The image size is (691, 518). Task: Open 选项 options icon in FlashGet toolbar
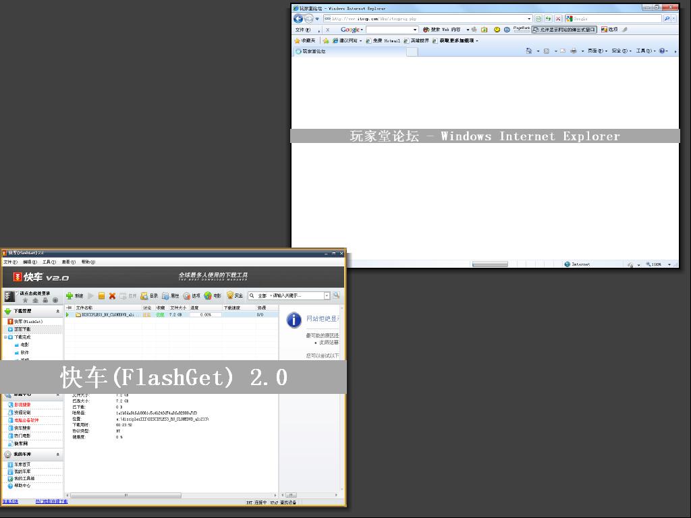[x=186, y=295]
